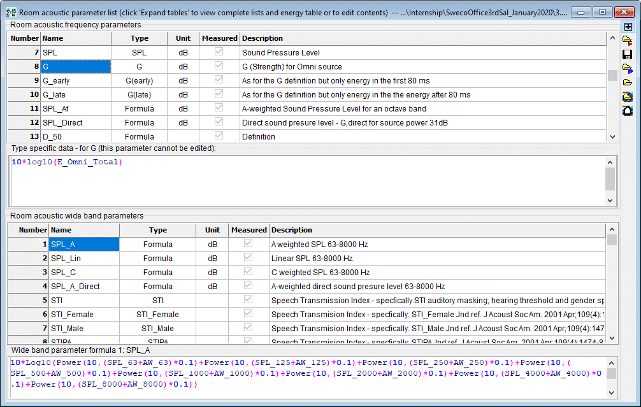
Task: Toggle the Measured checkbox for SPL_Lin
Action: pyautogui.click(x=248, y=257)
